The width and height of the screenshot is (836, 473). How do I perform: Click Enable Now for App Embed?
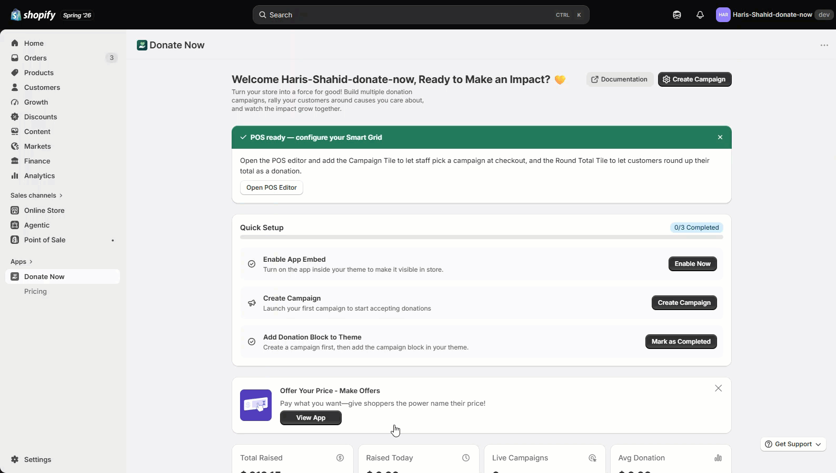[693, 264]
